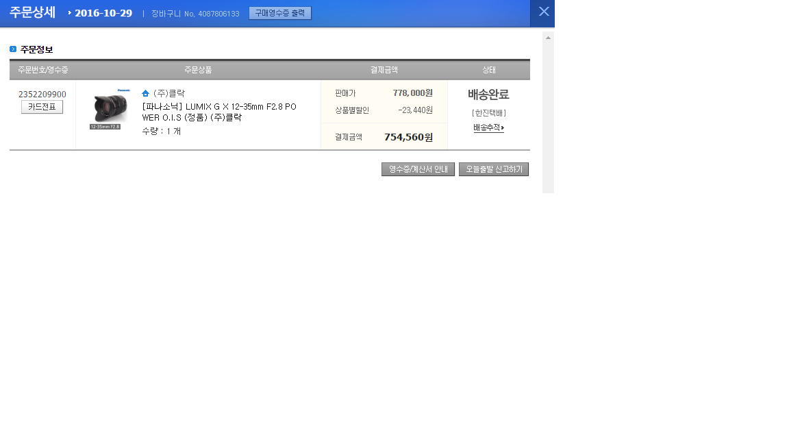Open the LUMIX G X 12-35mm product title
Screen dimensions: 789x444
(x=218, y=112)
